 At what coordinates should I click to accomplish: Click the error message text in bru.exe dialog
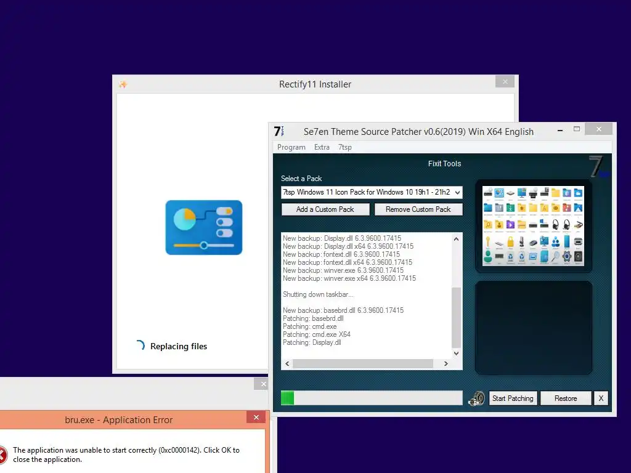point(126,455)
